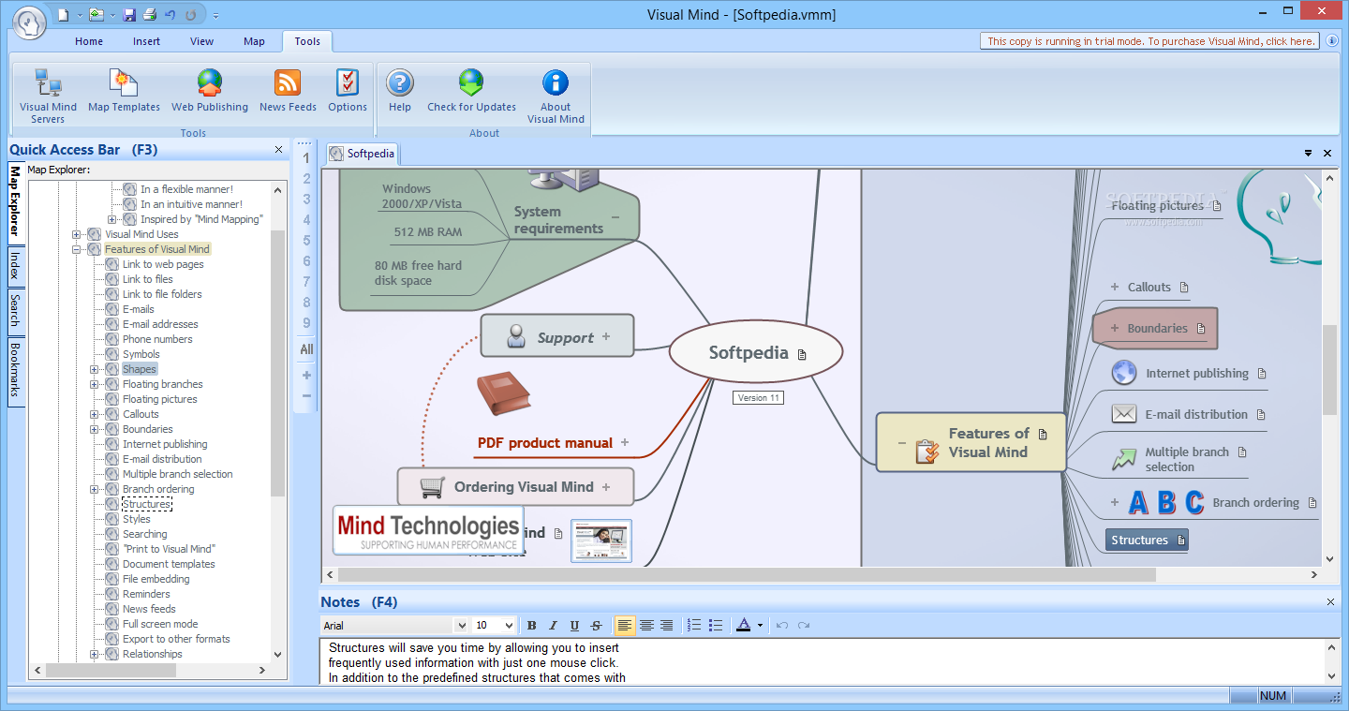Select Styles in Map Explorer tree
Screen dimensions: 1349x711
(136, 519)
